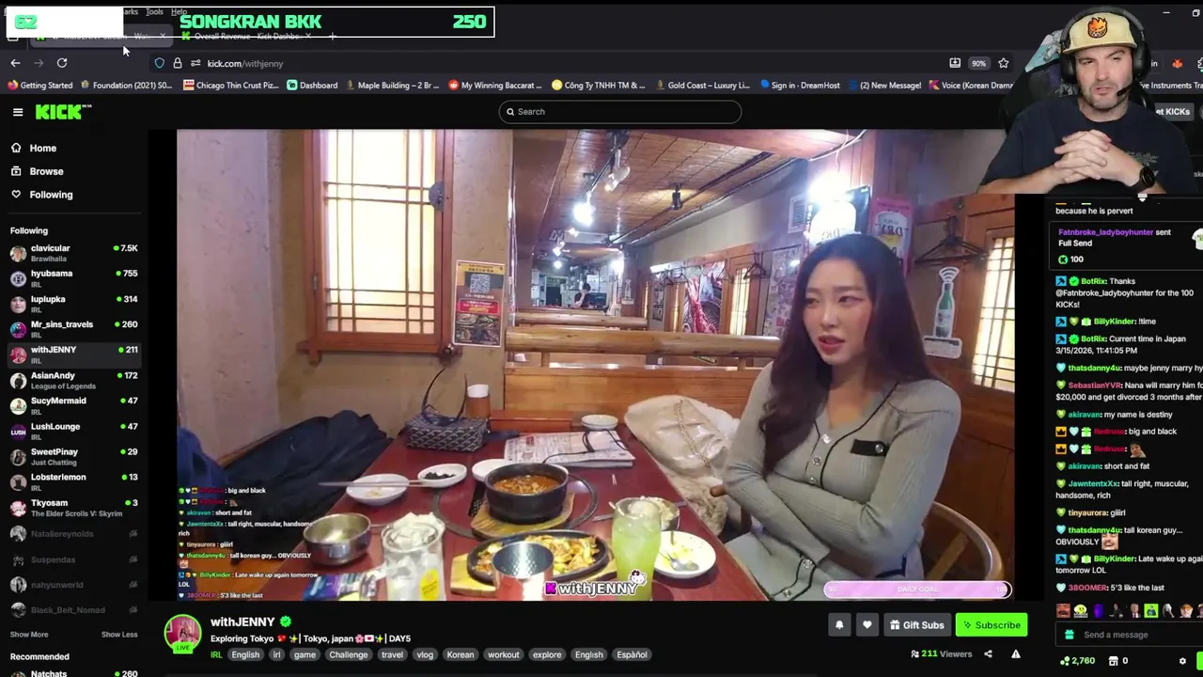Viewport: 1203px width, 677px height.
Task: Click the Kick search field
Action: pyautogui.click(x=620, y=112)
